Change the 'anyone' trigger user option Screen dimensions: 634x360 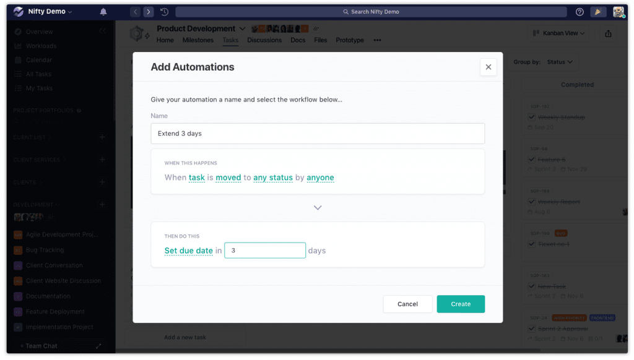[320, 178]
